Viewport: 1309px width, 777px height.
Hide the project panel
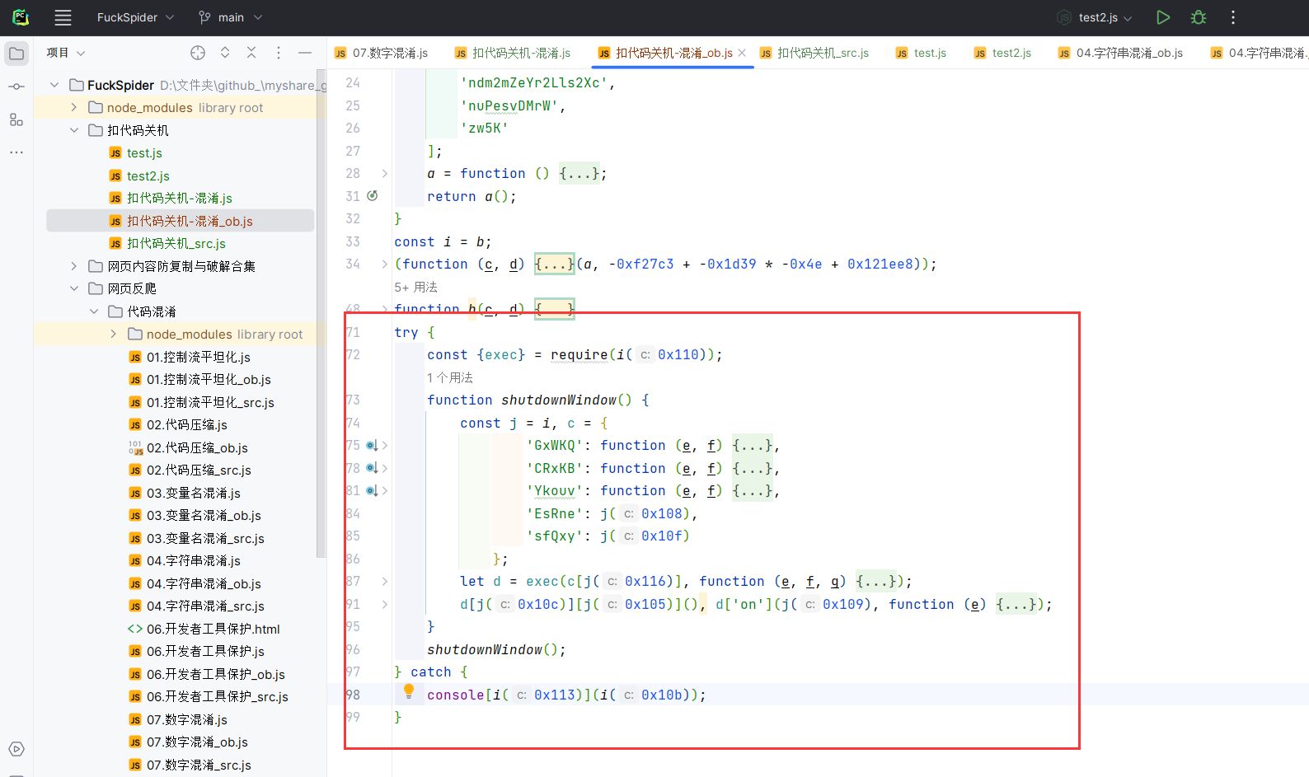[x=305, y=53]
